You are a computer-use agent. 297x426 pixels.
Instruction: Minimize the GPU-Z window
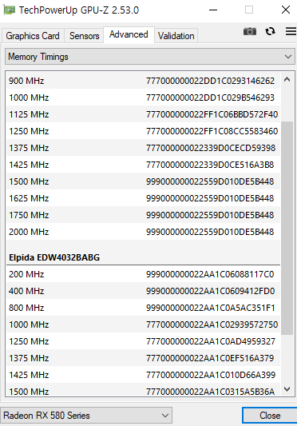point(213,10)
